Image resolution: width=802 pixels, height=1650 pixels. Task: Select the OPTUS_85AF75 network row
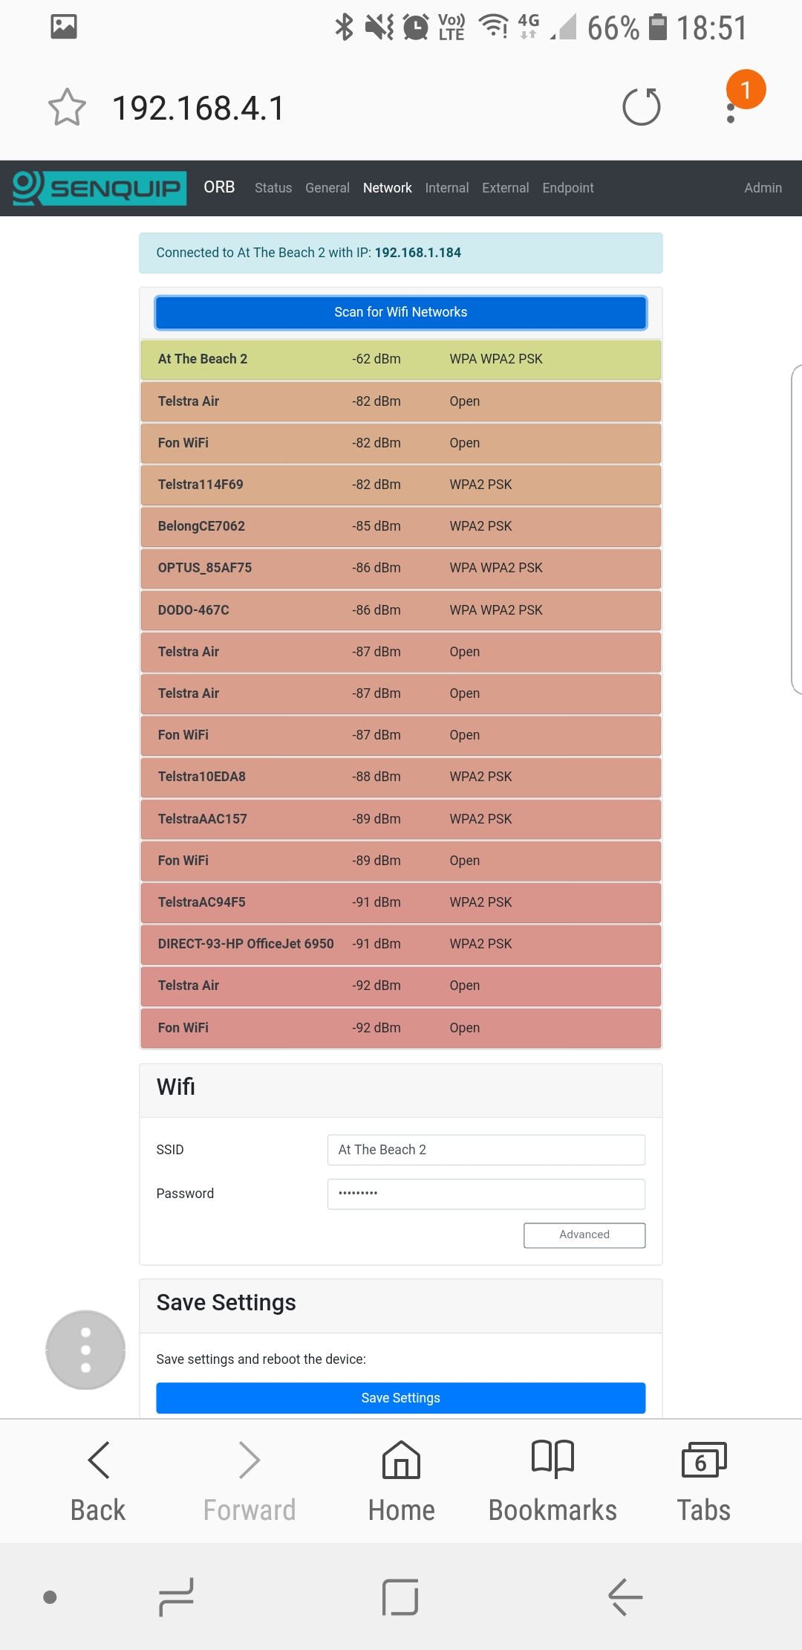point(400,568)
